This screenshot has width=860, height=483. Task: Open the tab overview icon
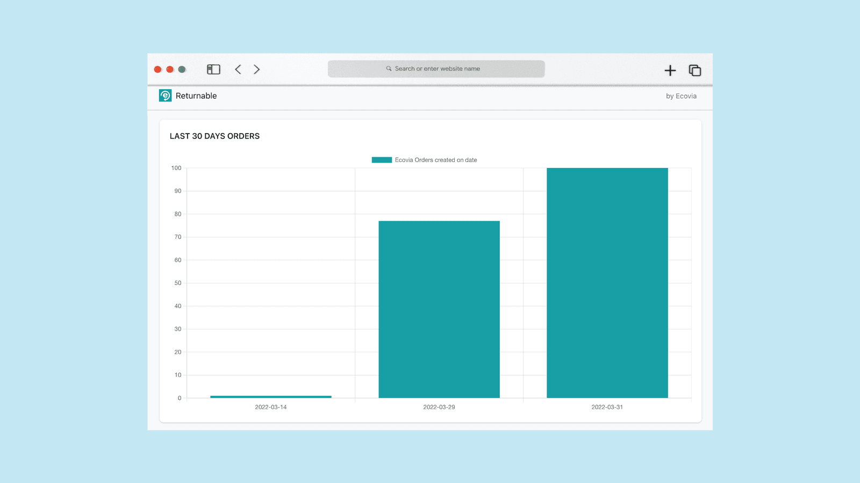694,70
